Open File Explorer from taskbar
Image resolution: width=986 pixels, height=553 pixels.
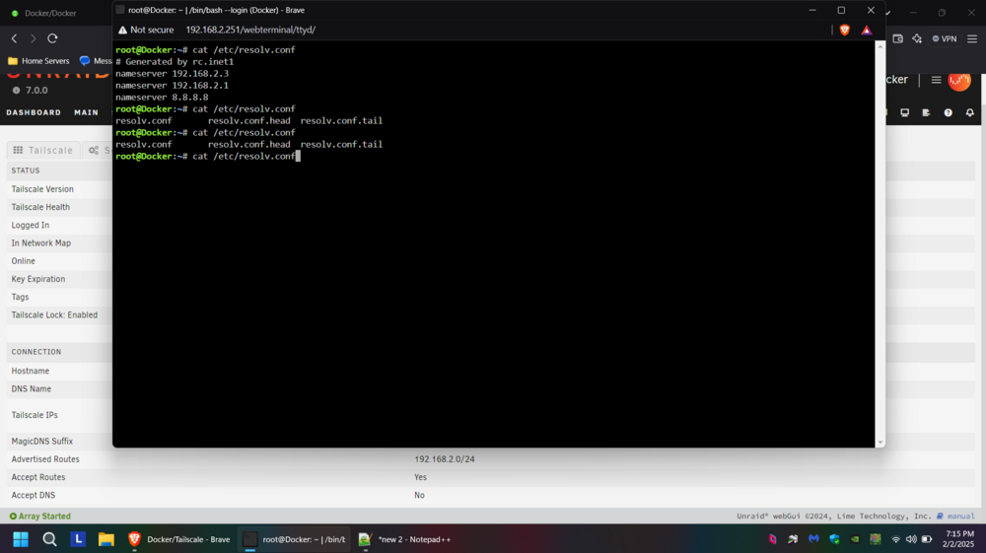click(x=106, y=539)
